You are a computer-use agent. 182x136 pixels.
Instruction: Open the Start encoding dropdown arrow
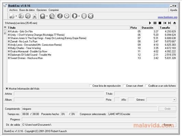79,16
